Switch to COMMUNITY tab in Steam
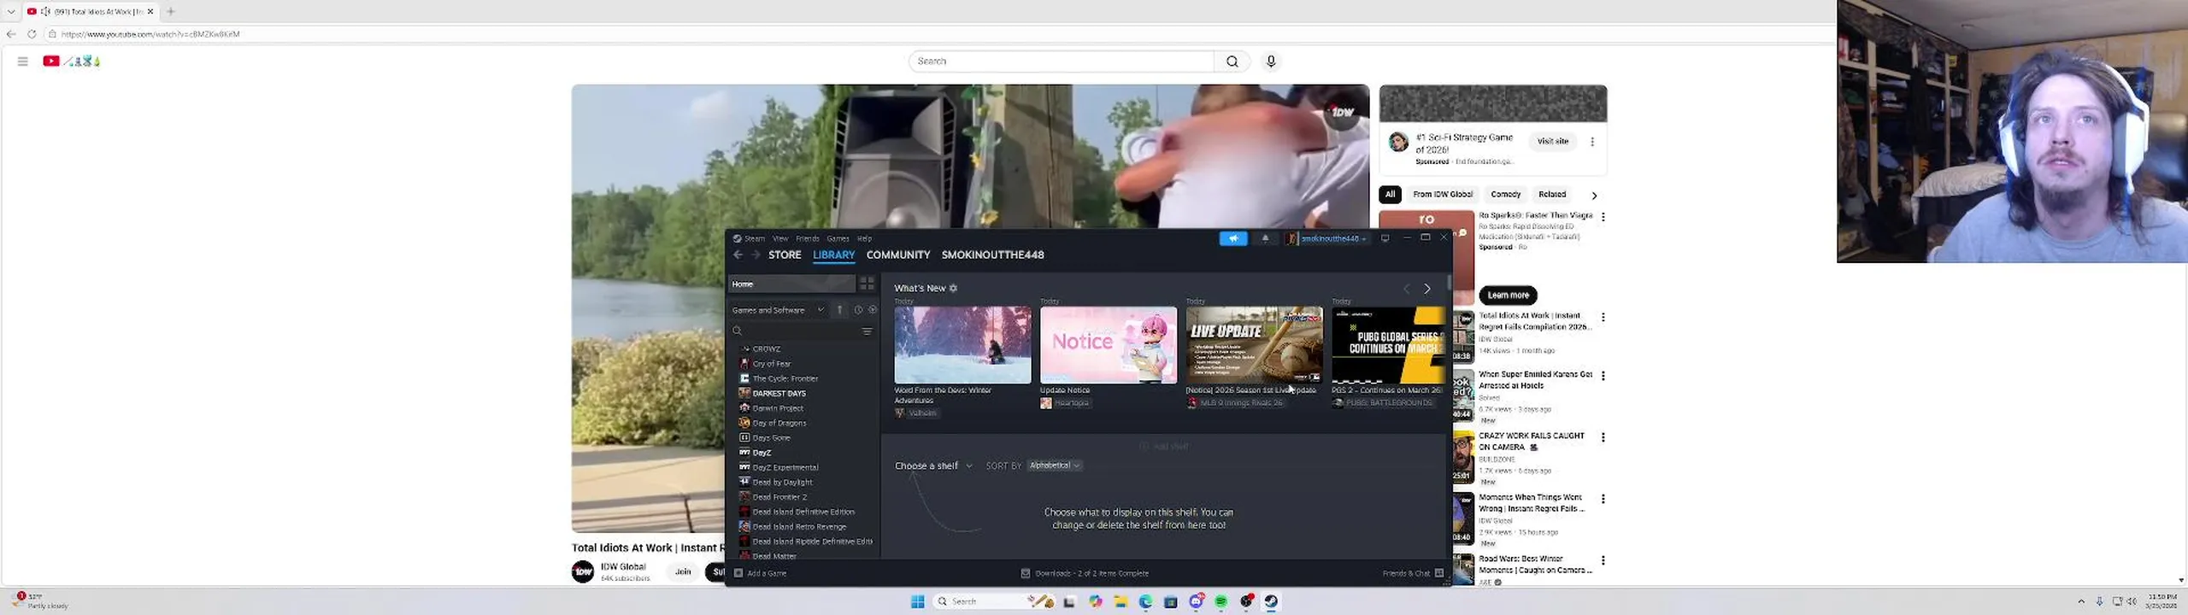Image resolution: width=2188 pixels, height=615 pixels. 897,255
